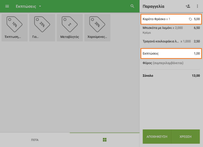Click the Εκπτώσεις discount total row
203x147 pixels.
coord(171,54)
